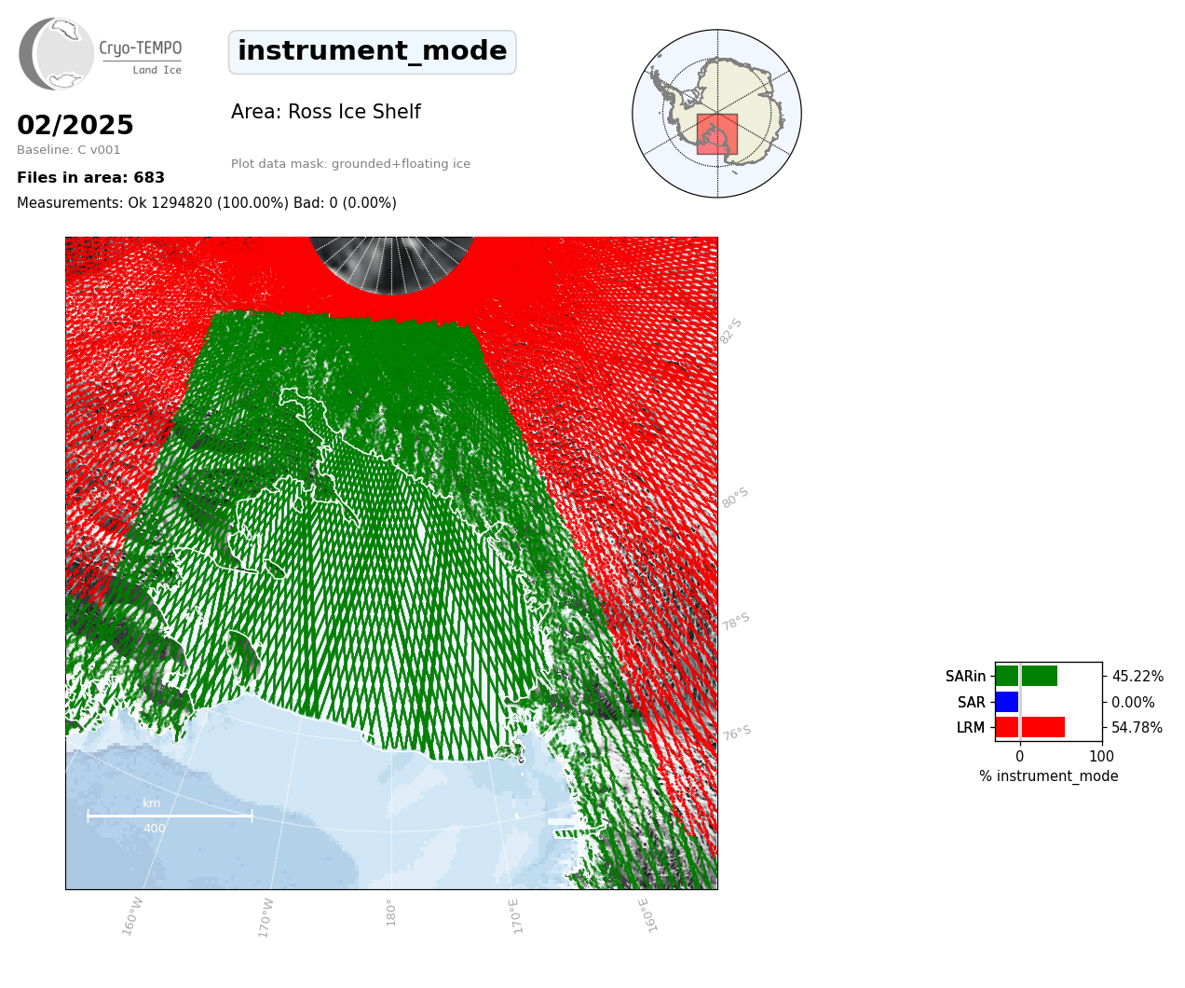The image size is (1185, 988).
Task: Click 'Area: Ross Ice Shelf' label
Action: (326, 113)
